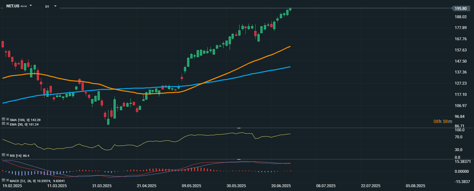The image size is (474, 191).
Task: Click date axis label 30.05.2025
Action: 236,186
